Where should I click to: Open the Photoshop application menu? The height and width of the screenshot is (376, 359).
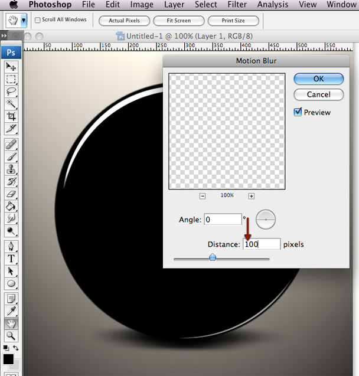50,4
